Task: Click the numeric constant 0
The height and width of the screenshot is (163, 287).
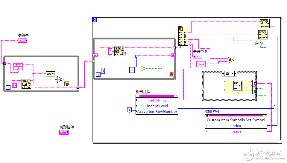Action: 103,71
